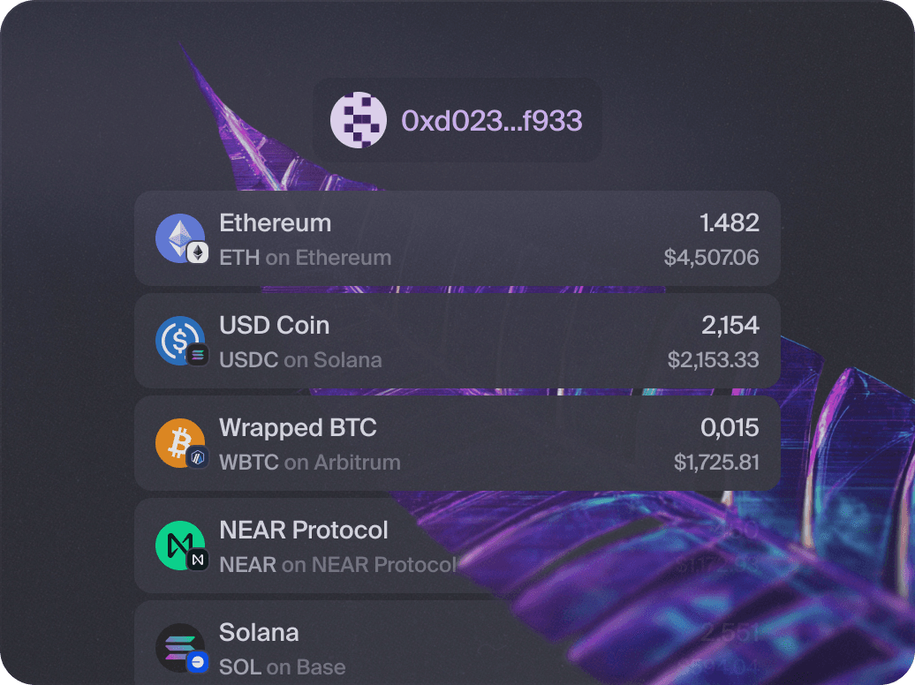Click the $4,507.06 Ethereum value
The image size is (915, 685).
point(711,257)
